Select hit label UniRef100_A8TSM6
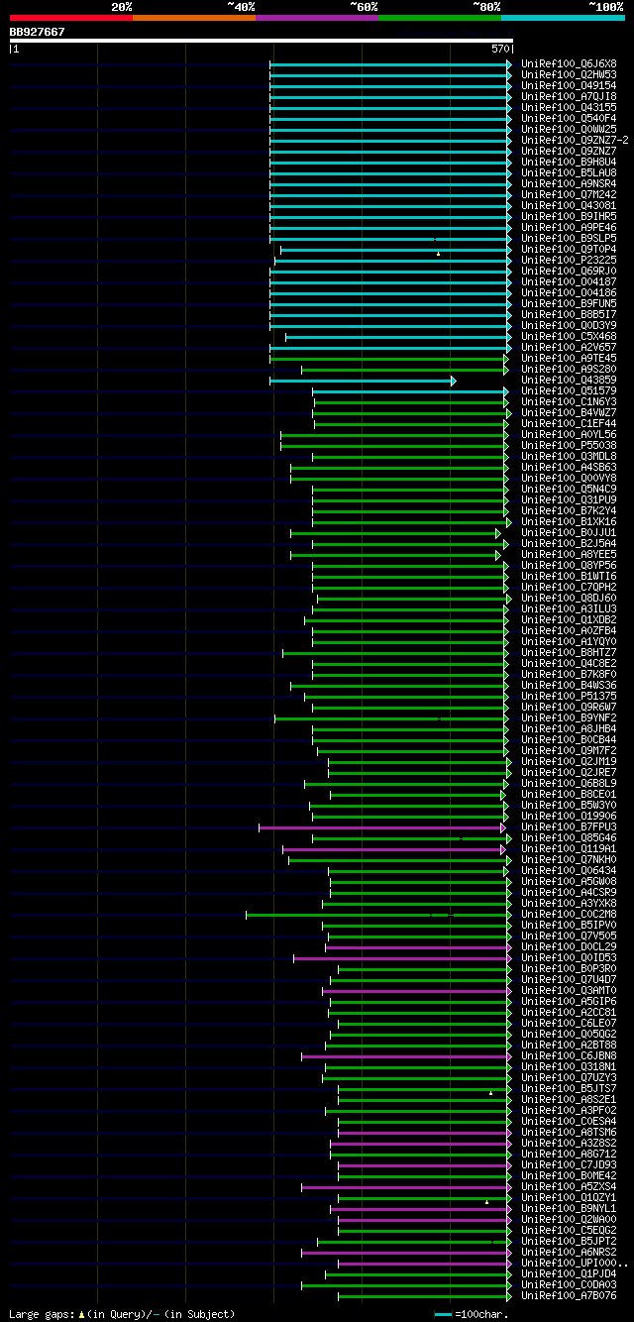The height and width of the screenshot is (1322, 634). [569, 1132]
